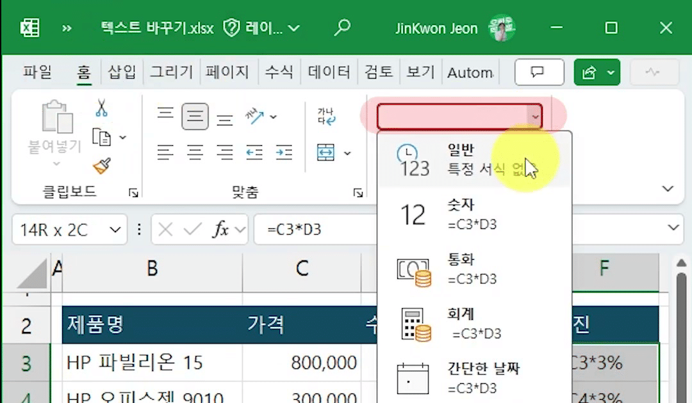Screen dimensions: 692x403
Task: Click the copy icon
Action: [101, 138]
